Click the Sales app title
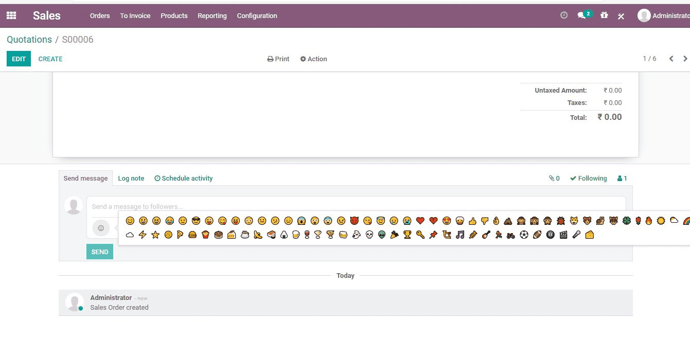The width and height of the screenshot is (690, 337). 47,15
